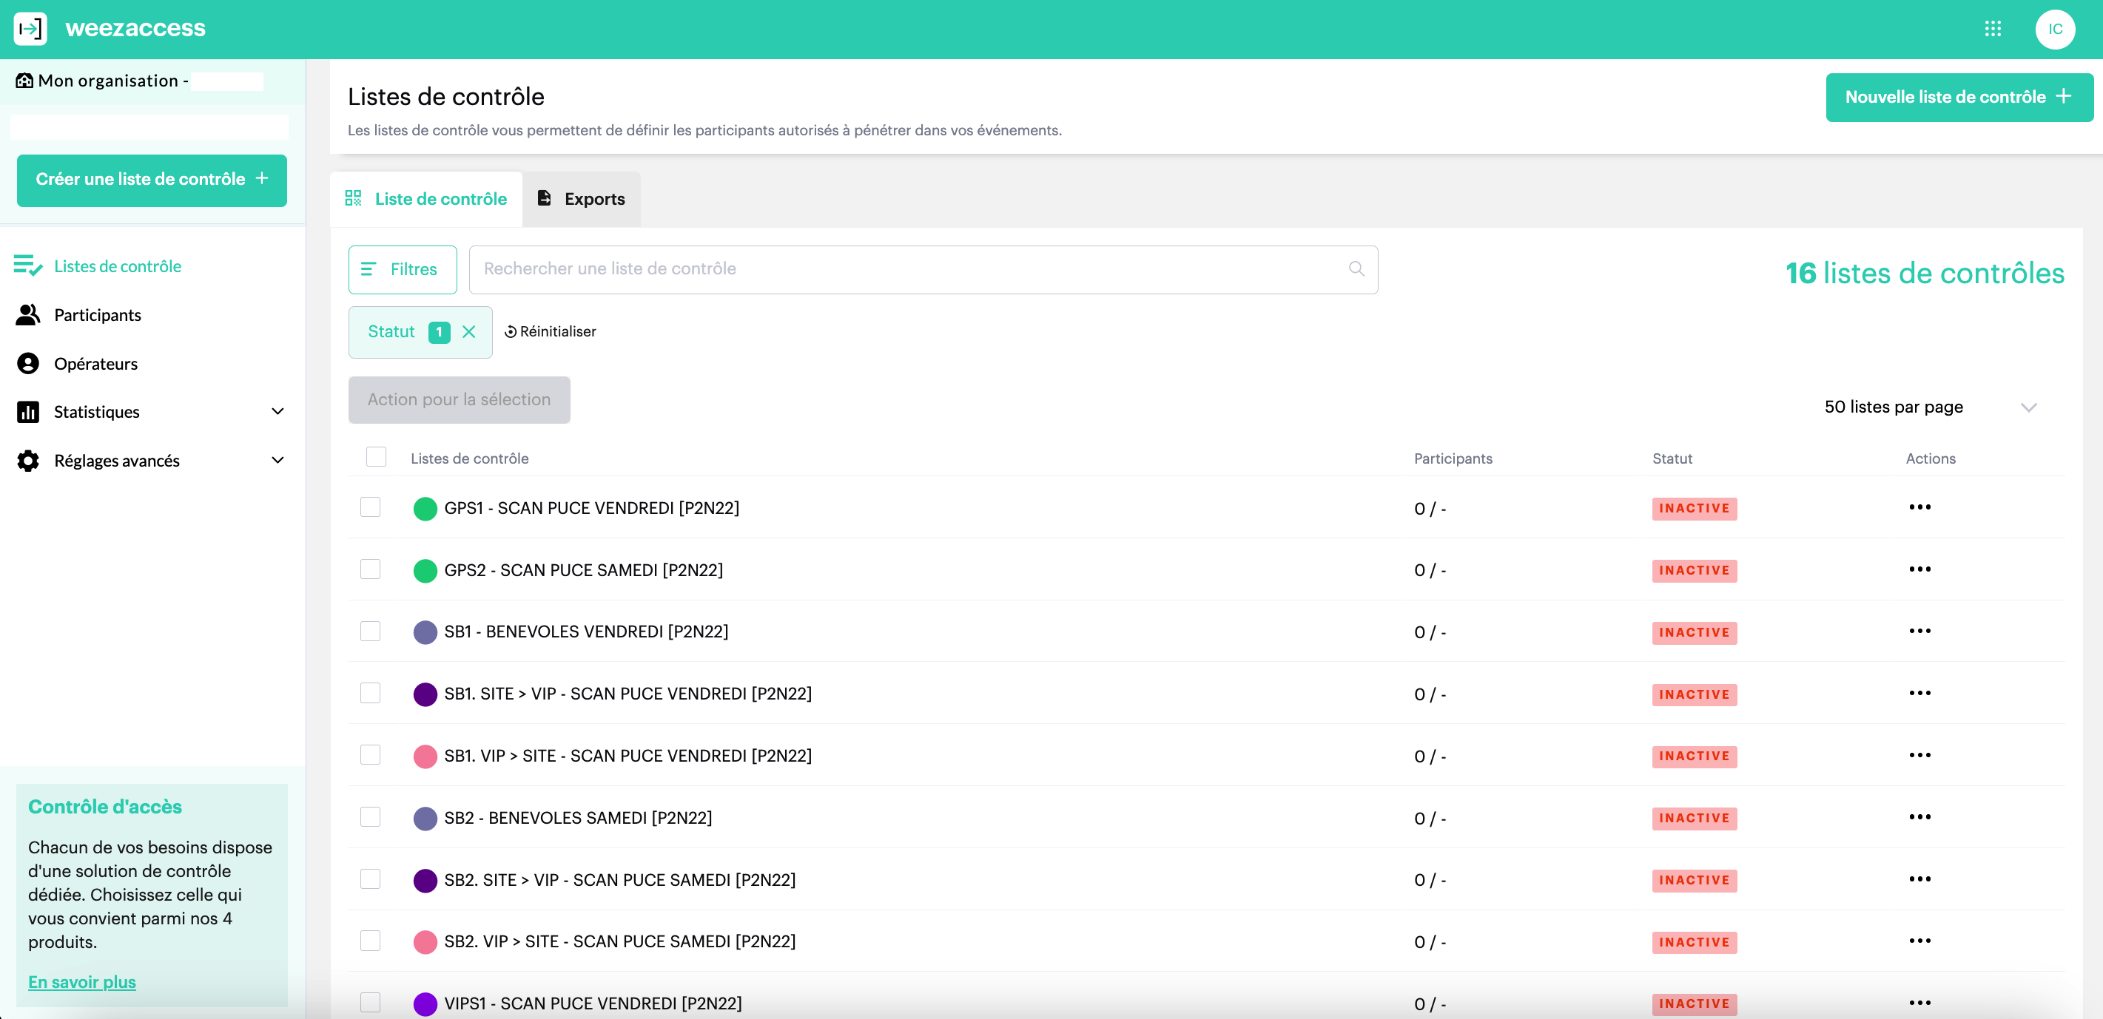Click the weezaccess logo icon
The height and width of the screenshot is (1019, 2103).
click(30, 29)
